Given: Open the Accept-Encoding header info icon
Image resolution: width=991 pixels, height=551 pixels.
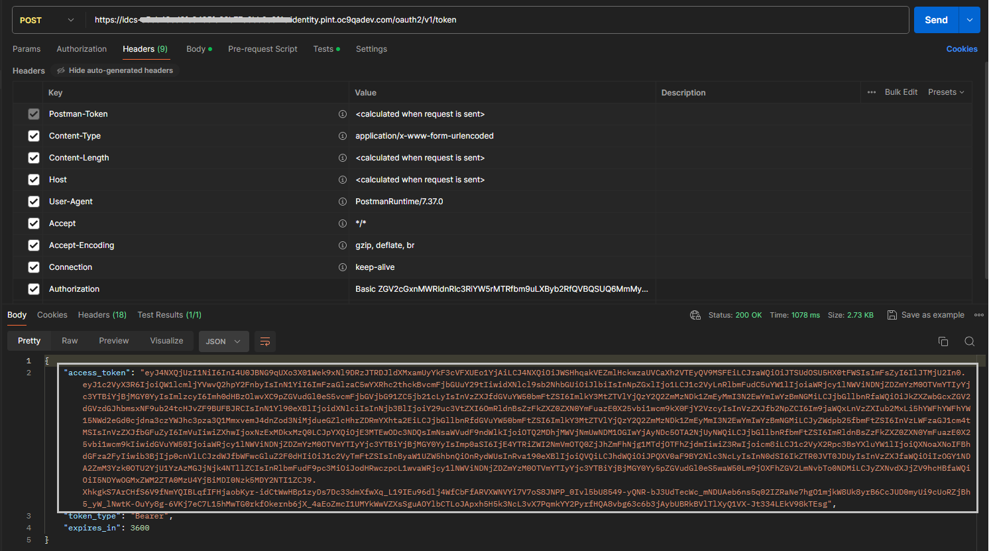Looking at the screenshot, I should (x=343, y=245).
